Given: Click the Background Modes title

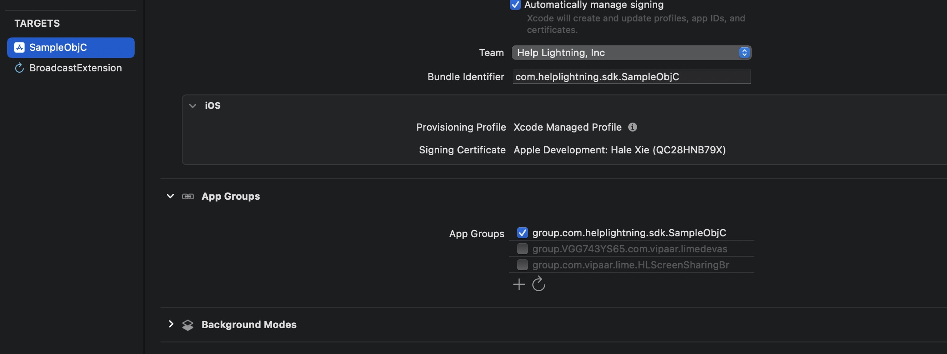Looking at the screenshot, I should point(249,325).
